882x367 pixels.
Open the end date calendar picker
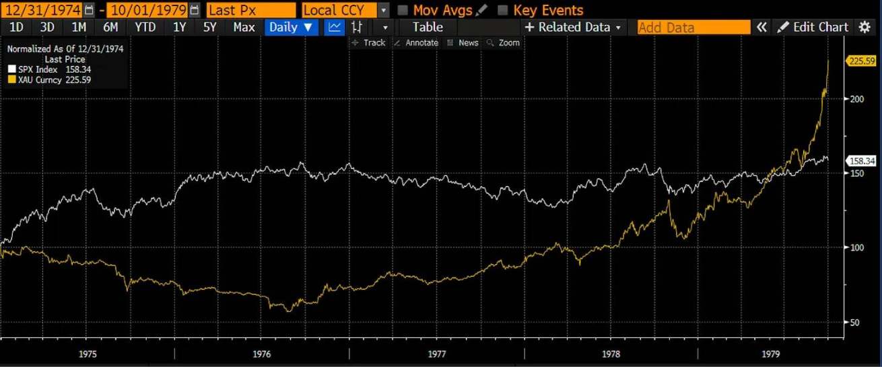(x=195, y=10)
